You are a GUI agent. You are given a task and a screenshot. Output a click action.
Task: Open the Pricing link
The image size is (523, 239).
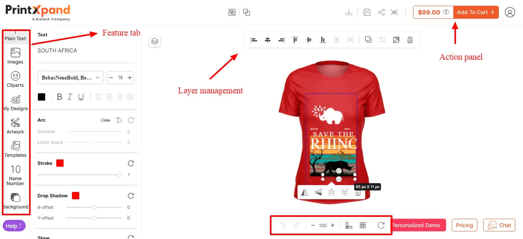point(464,225)
